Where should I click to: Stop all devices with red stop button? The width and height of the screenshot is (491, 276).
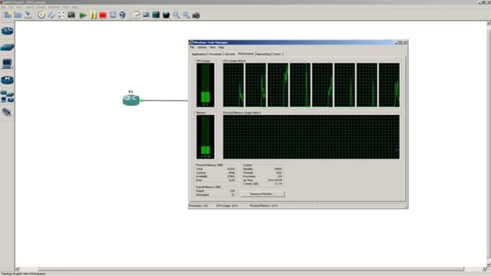pyautogui.click(x=103, y=15)
